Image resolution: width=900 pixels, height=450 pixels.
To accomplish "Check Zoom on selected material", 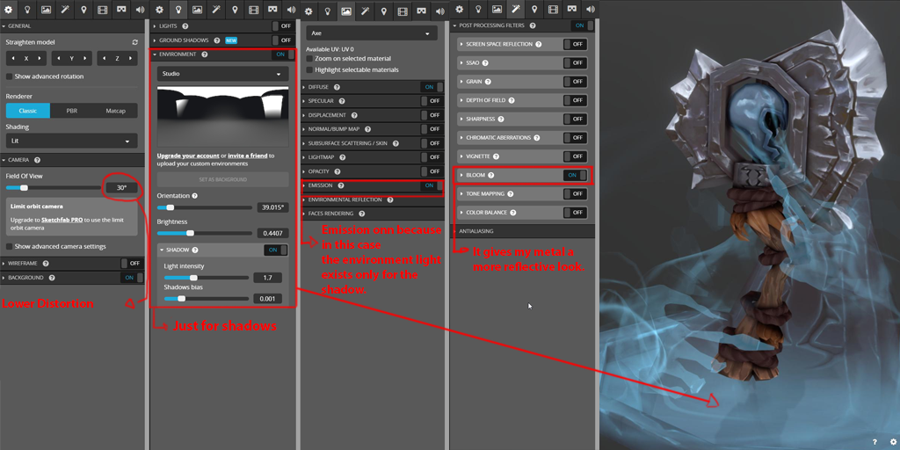I will (x=309, y=59).
